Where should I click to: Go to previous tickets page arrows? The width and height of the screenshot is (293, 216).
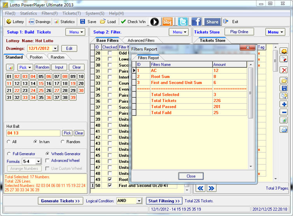[200, 188]
